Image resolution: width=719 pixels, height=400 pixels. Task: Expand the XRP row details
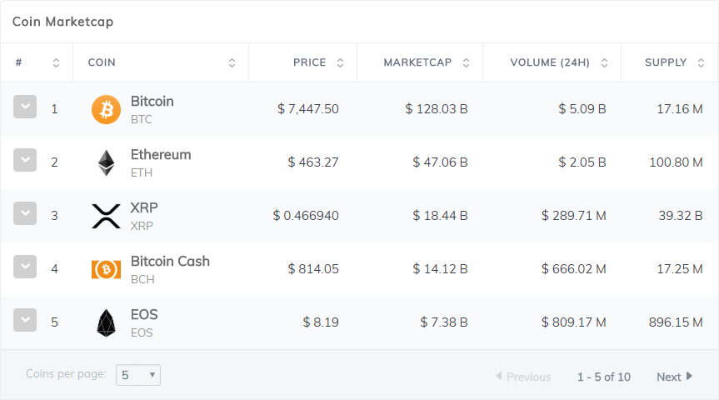click(x=25, y=213)
